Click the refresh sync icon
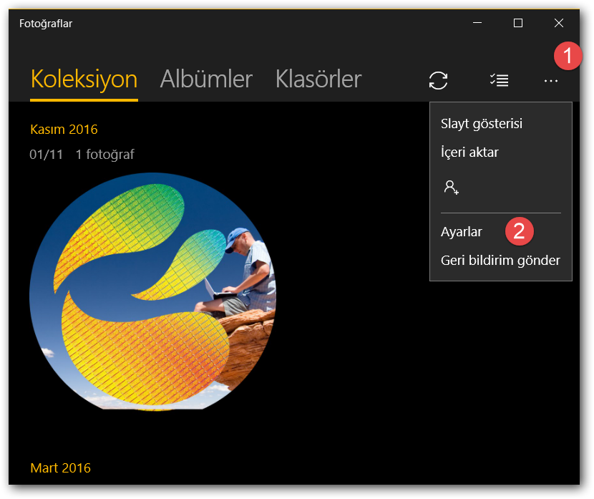 [438, 81]
